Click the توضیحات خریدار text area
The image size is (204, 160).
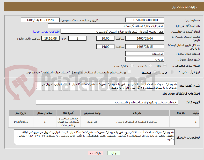click(x=94, y=137)
